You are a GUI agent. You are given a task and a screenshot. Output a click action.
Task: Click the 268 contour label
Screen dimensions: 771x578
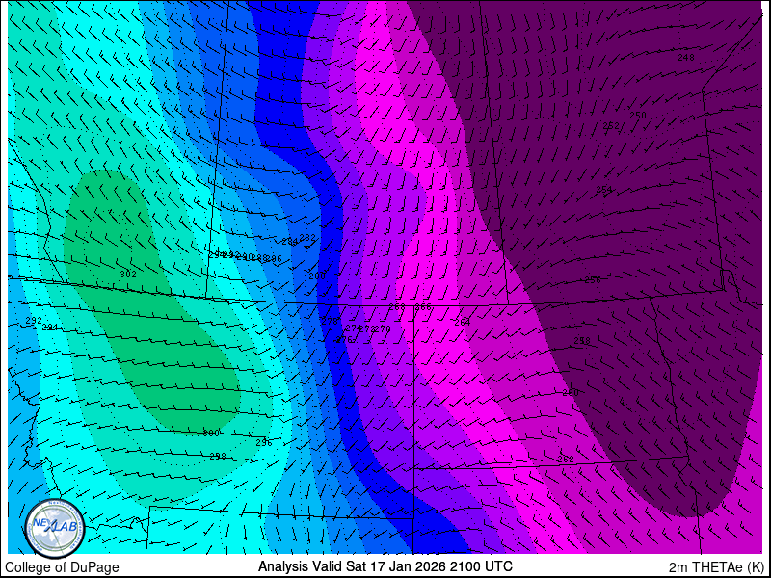[x=397, y=307]
